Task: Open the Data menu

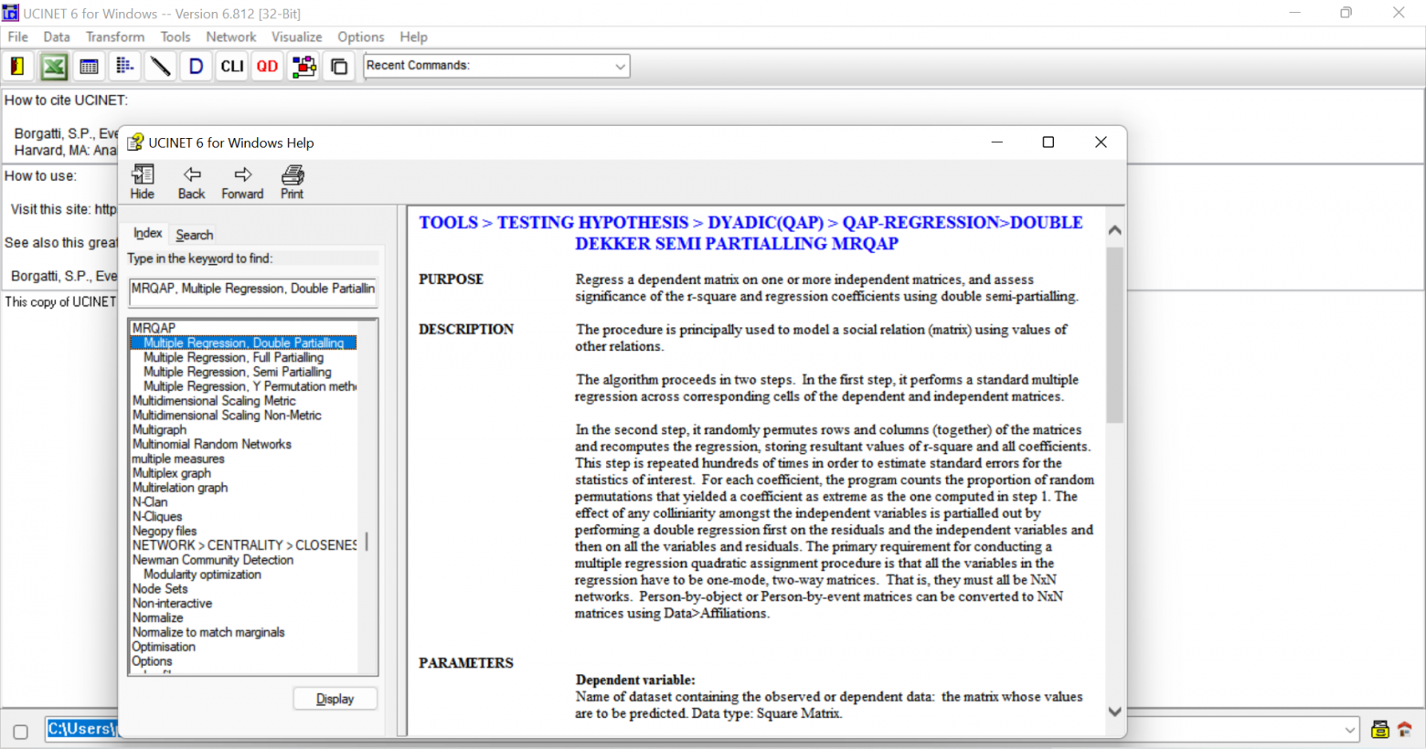Action: point(57,37)
